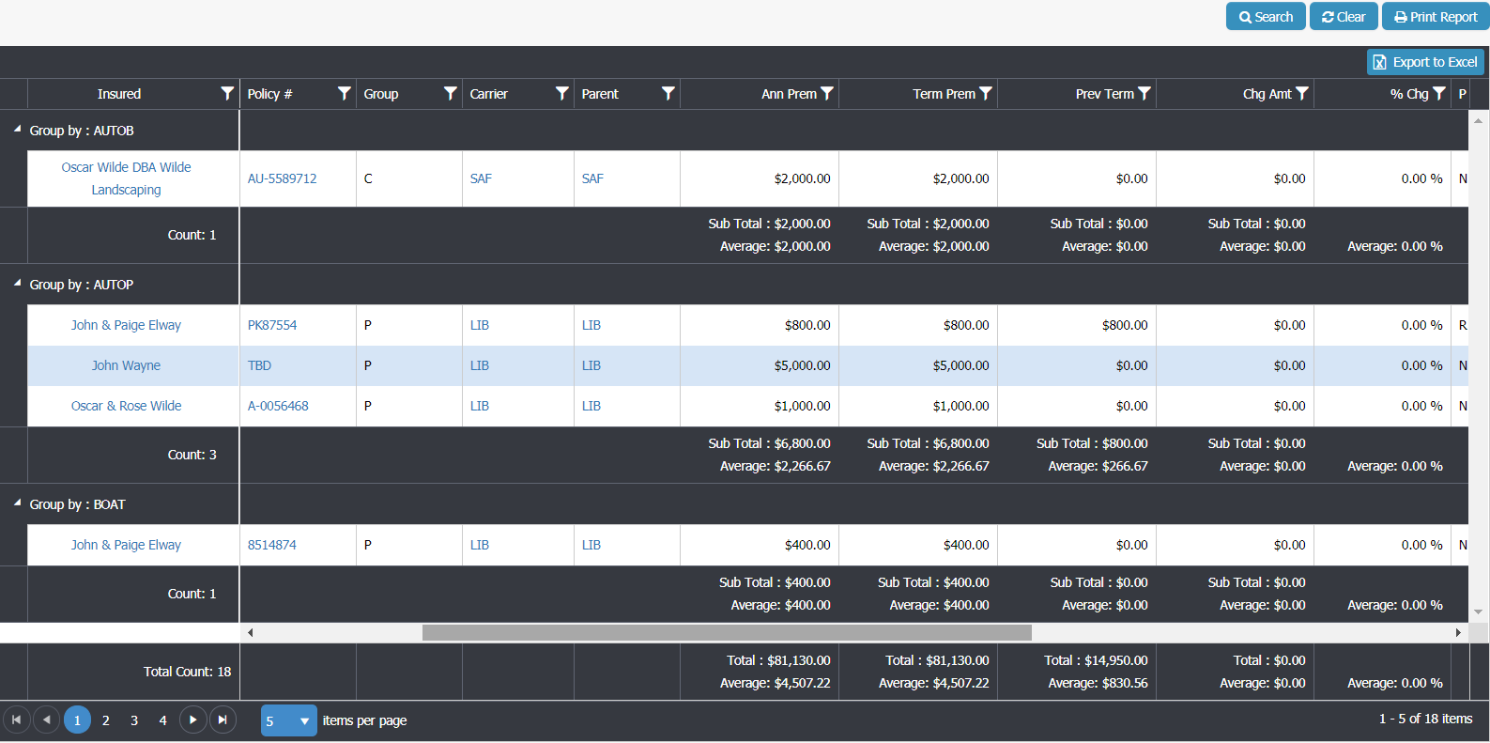Go to page 3
The height and width of the screenshot is (743, 1490).
[x=134, y=720]
